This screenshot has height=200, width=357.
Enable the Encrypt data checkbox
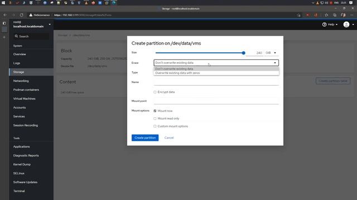(155, 92)
